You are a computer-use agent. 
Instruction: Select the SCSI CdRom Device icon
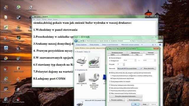pos(94,81)
